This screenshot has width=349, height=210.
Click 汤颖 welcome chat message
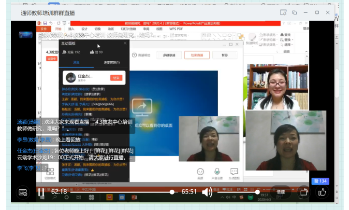(x=75, y=125)
